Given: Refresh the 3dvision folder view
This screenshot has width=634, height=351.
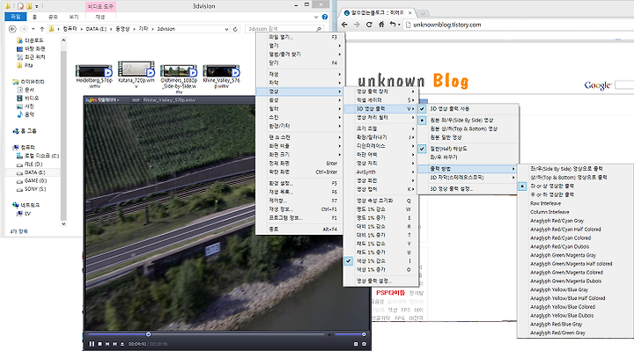Looking at the screenshot, I should (x=236, y=29).
